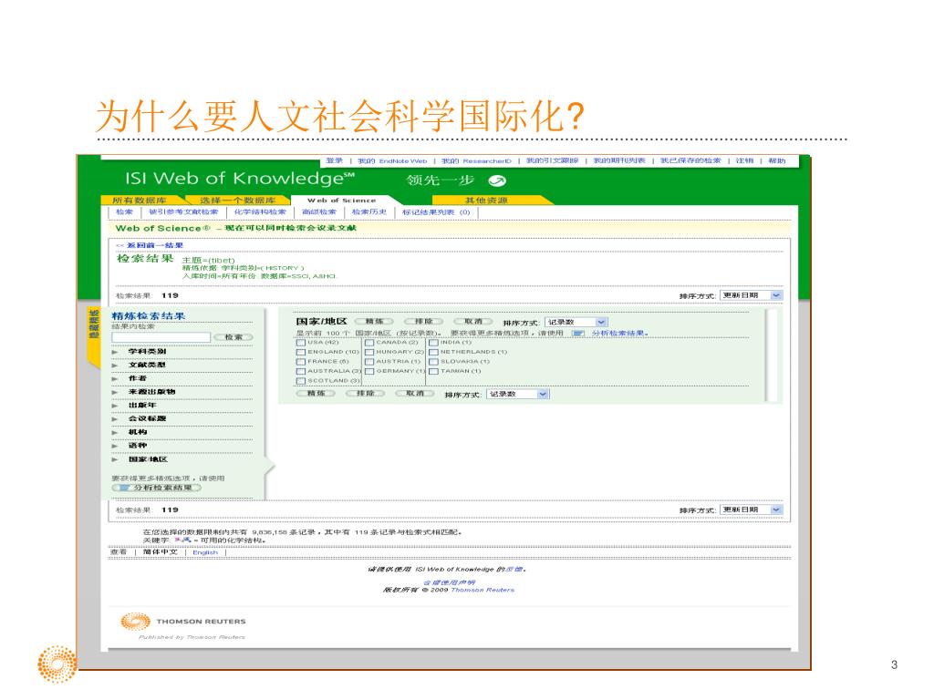This screenshot has height=700, width=934.
Task: Go to 我的引文跟踪
Action: click(x=552, y=160)
